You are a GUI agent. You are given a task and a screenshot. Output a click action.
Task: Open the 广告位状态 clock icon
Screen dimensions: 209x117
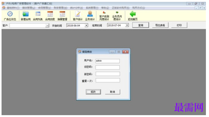[10, 14]
